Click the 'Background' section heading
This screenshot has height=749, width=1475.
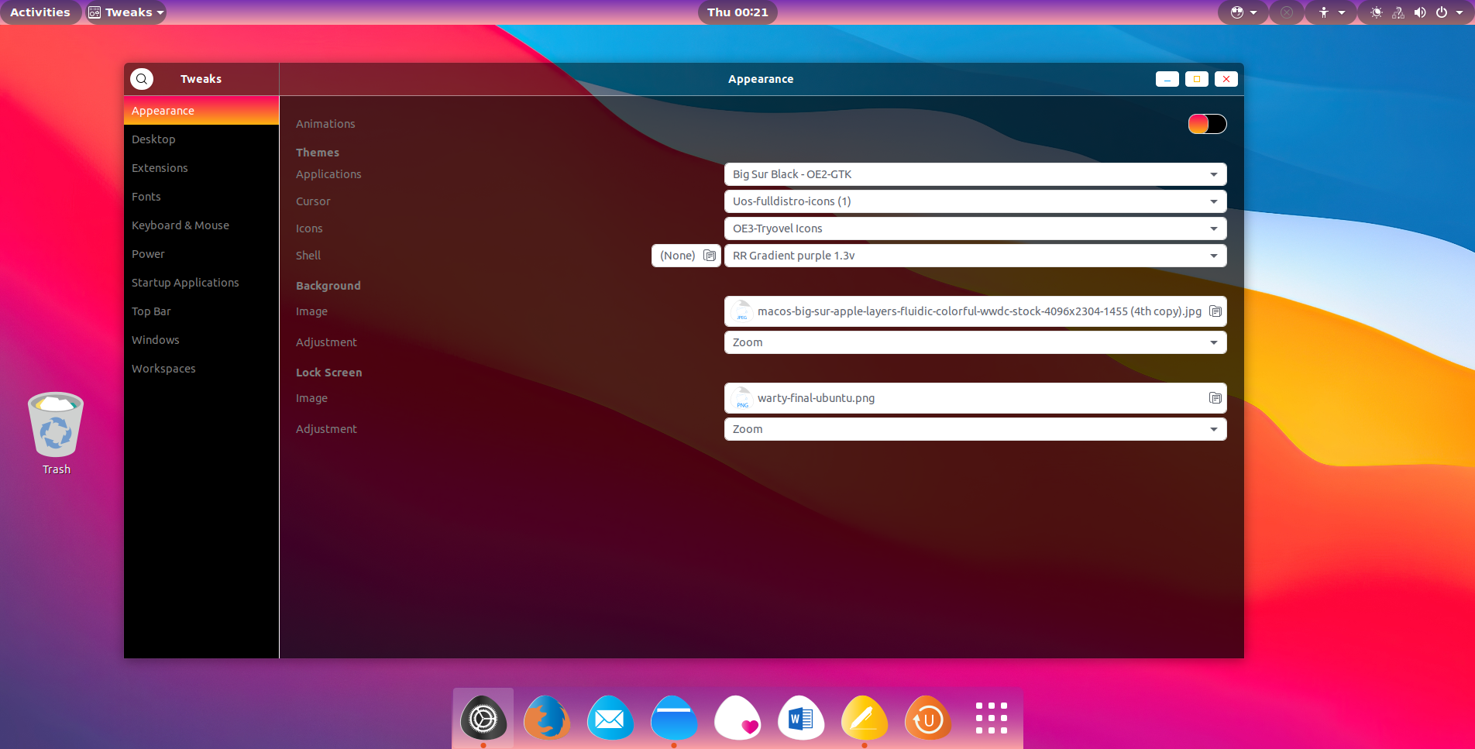328,286
